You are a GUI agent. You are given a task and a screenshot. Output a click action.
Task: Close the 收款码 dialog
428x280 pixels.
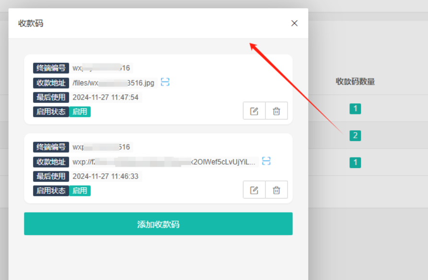[294, 23]
